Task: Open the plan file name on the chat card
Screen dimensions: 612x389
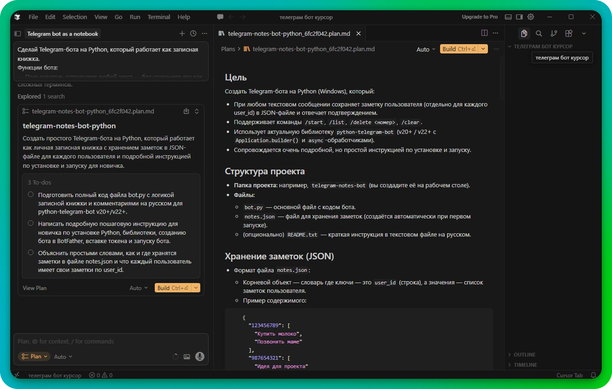Action: click(x=93, y=112)
